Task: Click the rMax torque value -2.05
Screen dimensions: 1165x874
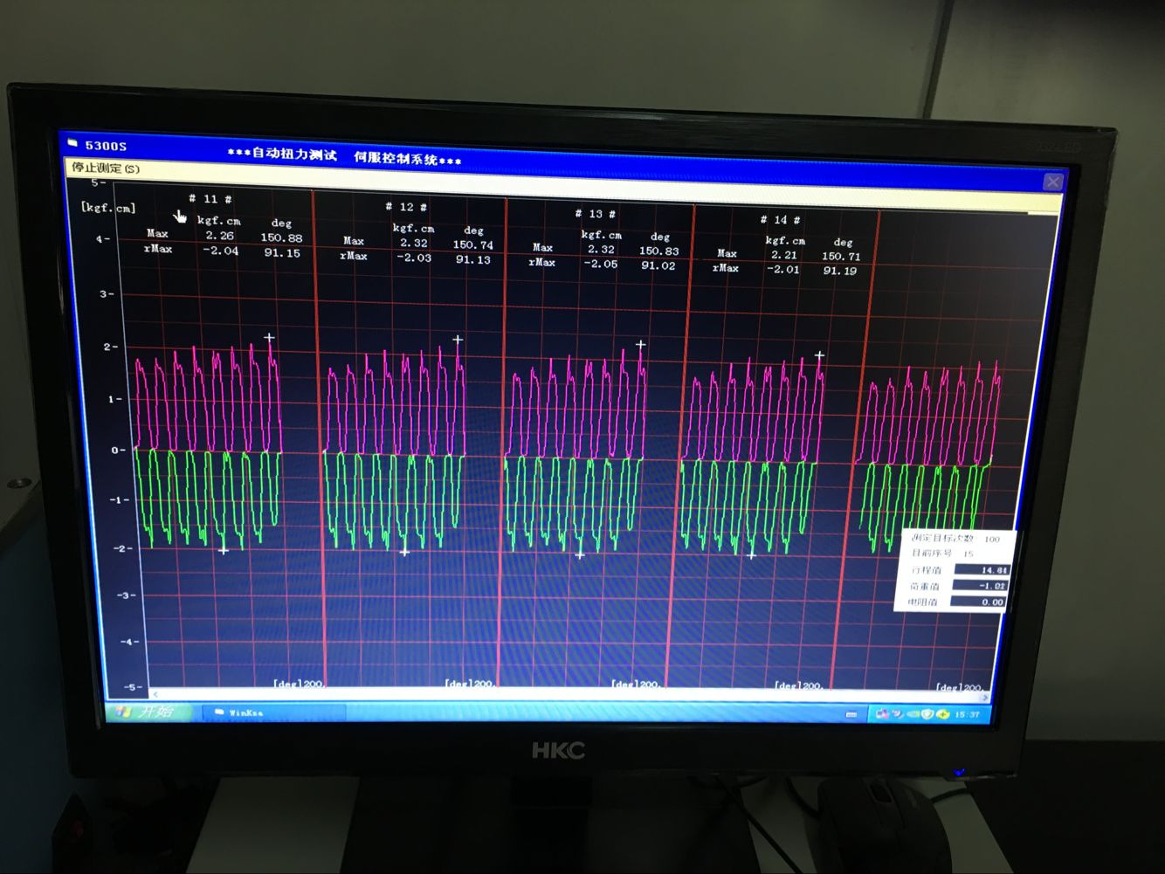Action: point(601,264)
